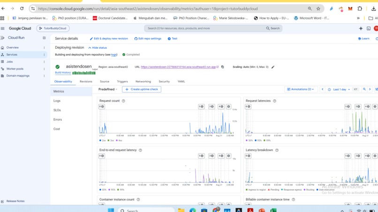378x212 pixels.
Task: Click the browser back arrow
Action: tap(3, 9)
